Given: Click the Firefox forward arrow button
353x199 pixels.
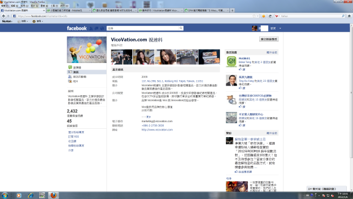Looking at the screenshot, I should click(8, 16).
